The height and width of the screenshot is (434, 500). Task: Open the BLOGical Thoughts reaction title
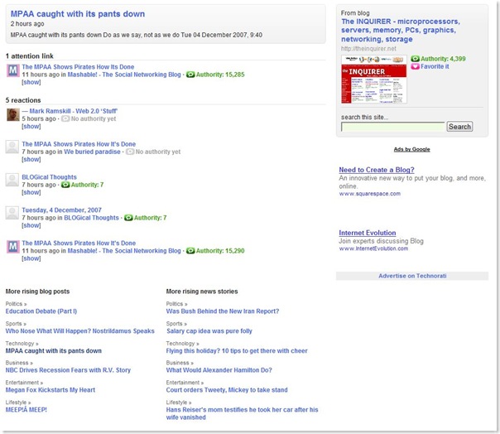click(x=49, y=177)
